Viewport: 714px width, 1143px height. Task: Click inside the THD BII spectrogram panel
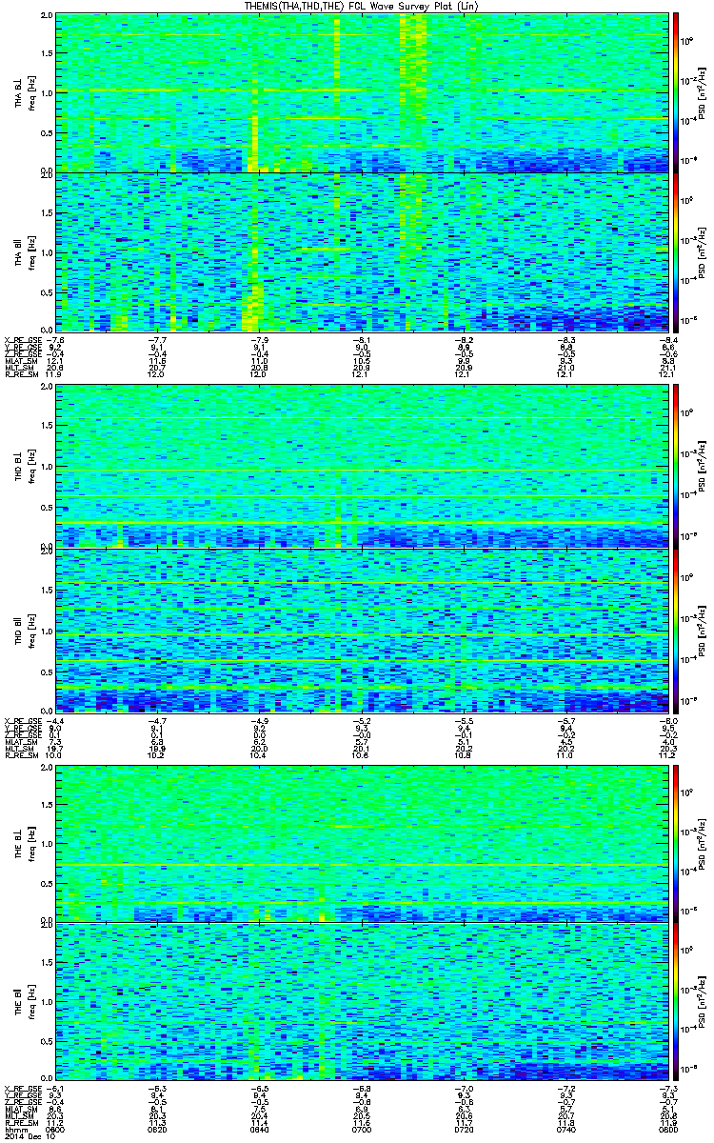click(x=363, y=630)
